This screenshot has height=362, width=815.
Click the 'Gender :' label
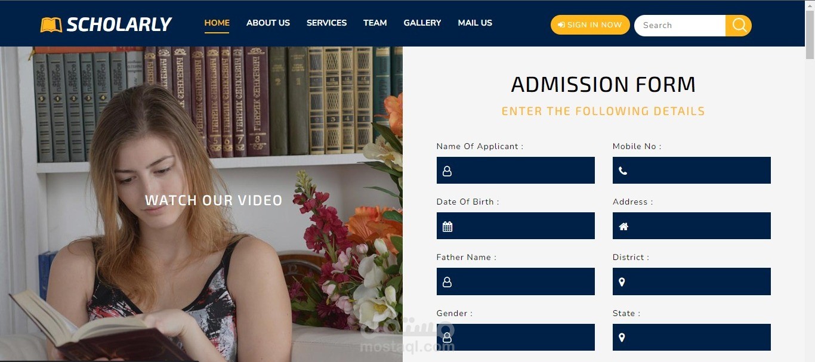455,313
